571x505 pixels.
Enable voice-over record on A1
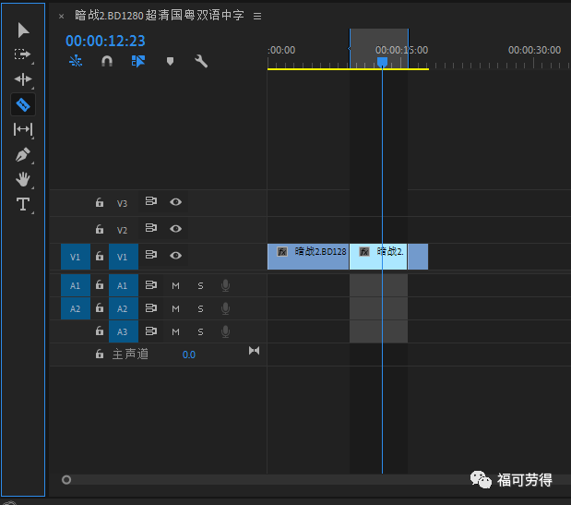click(225, 285)
